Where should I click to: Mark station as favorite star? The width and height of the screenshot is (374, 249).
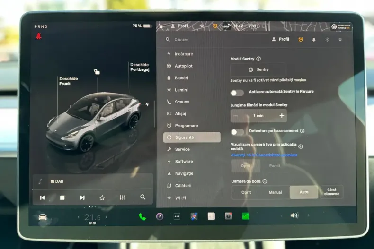pos(102,197)
